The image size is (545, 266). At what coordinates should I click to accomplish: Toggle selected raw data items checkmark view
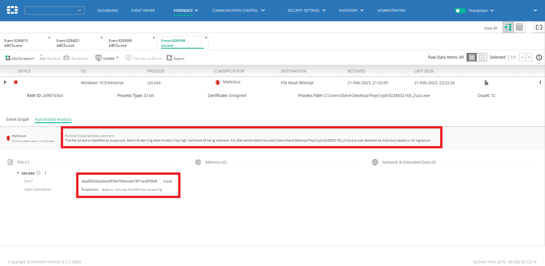(481, 57)
